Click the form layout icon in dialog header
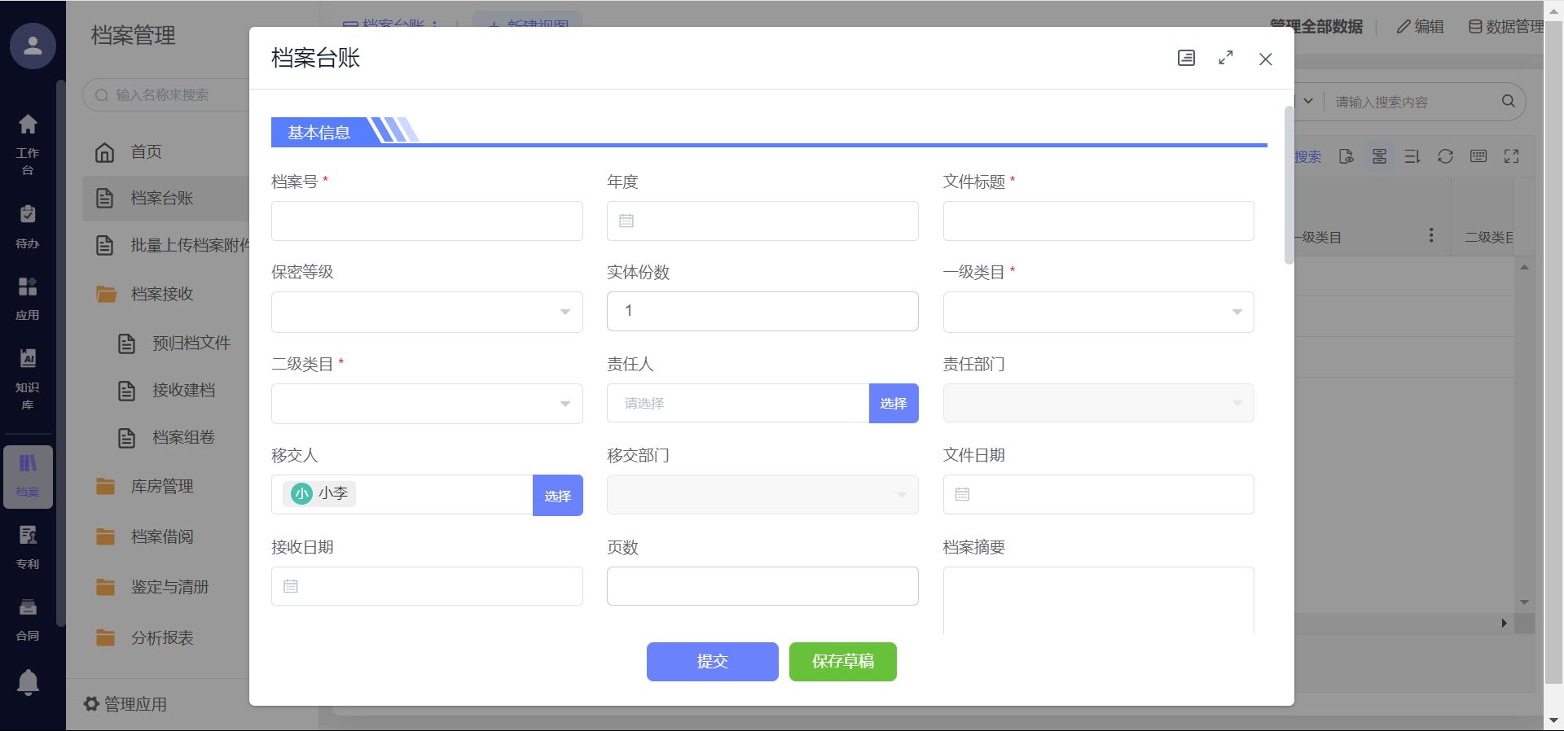Image resolution: width=1564 pixels, height=731 pixels. [1186, 58]
